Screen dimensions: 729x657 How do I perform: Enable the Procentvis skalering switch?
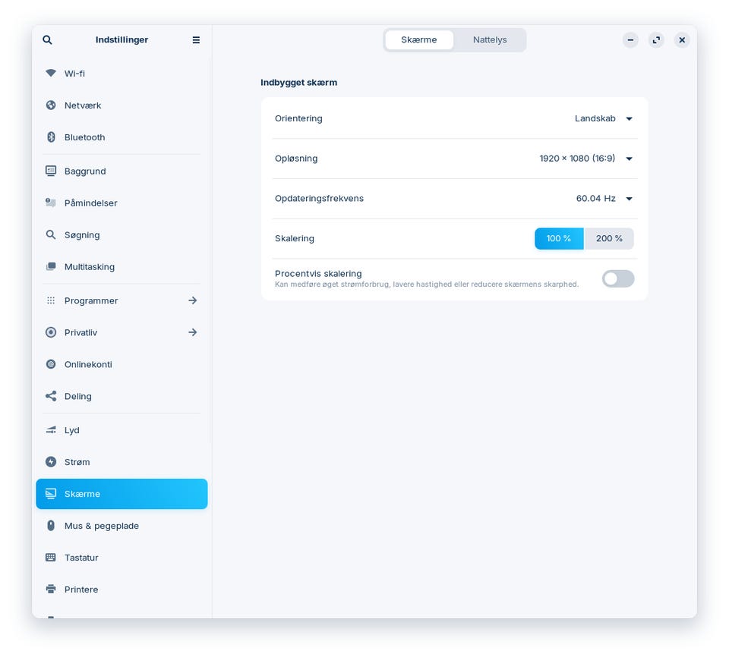618,278
